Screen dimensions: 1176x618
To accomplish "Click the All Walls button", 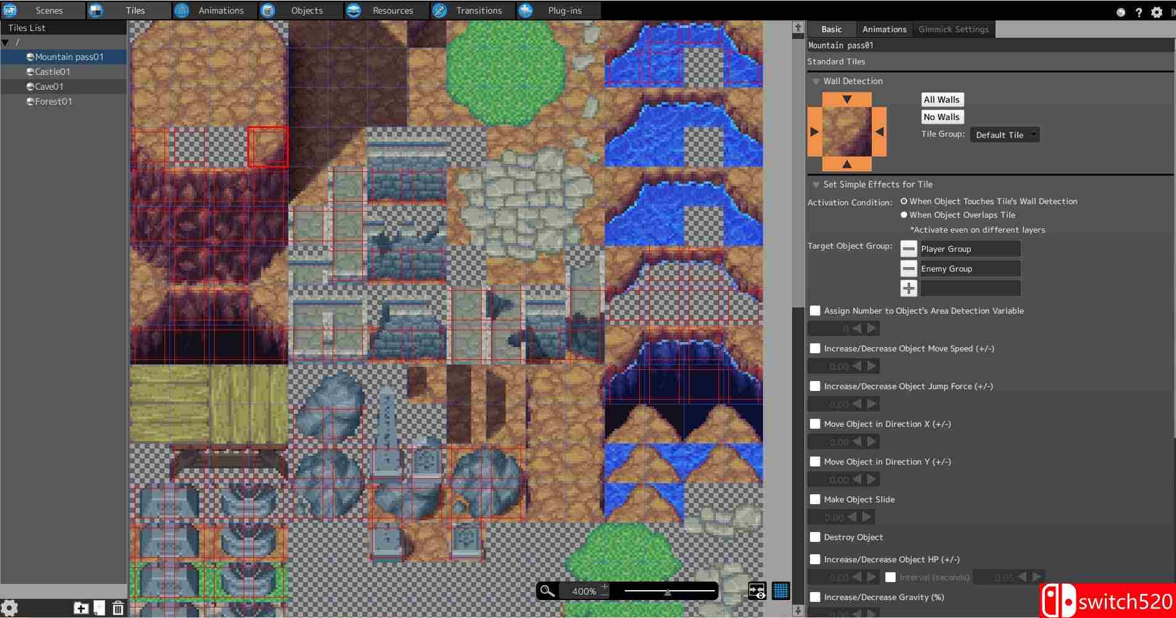I will tap(941, 100).
